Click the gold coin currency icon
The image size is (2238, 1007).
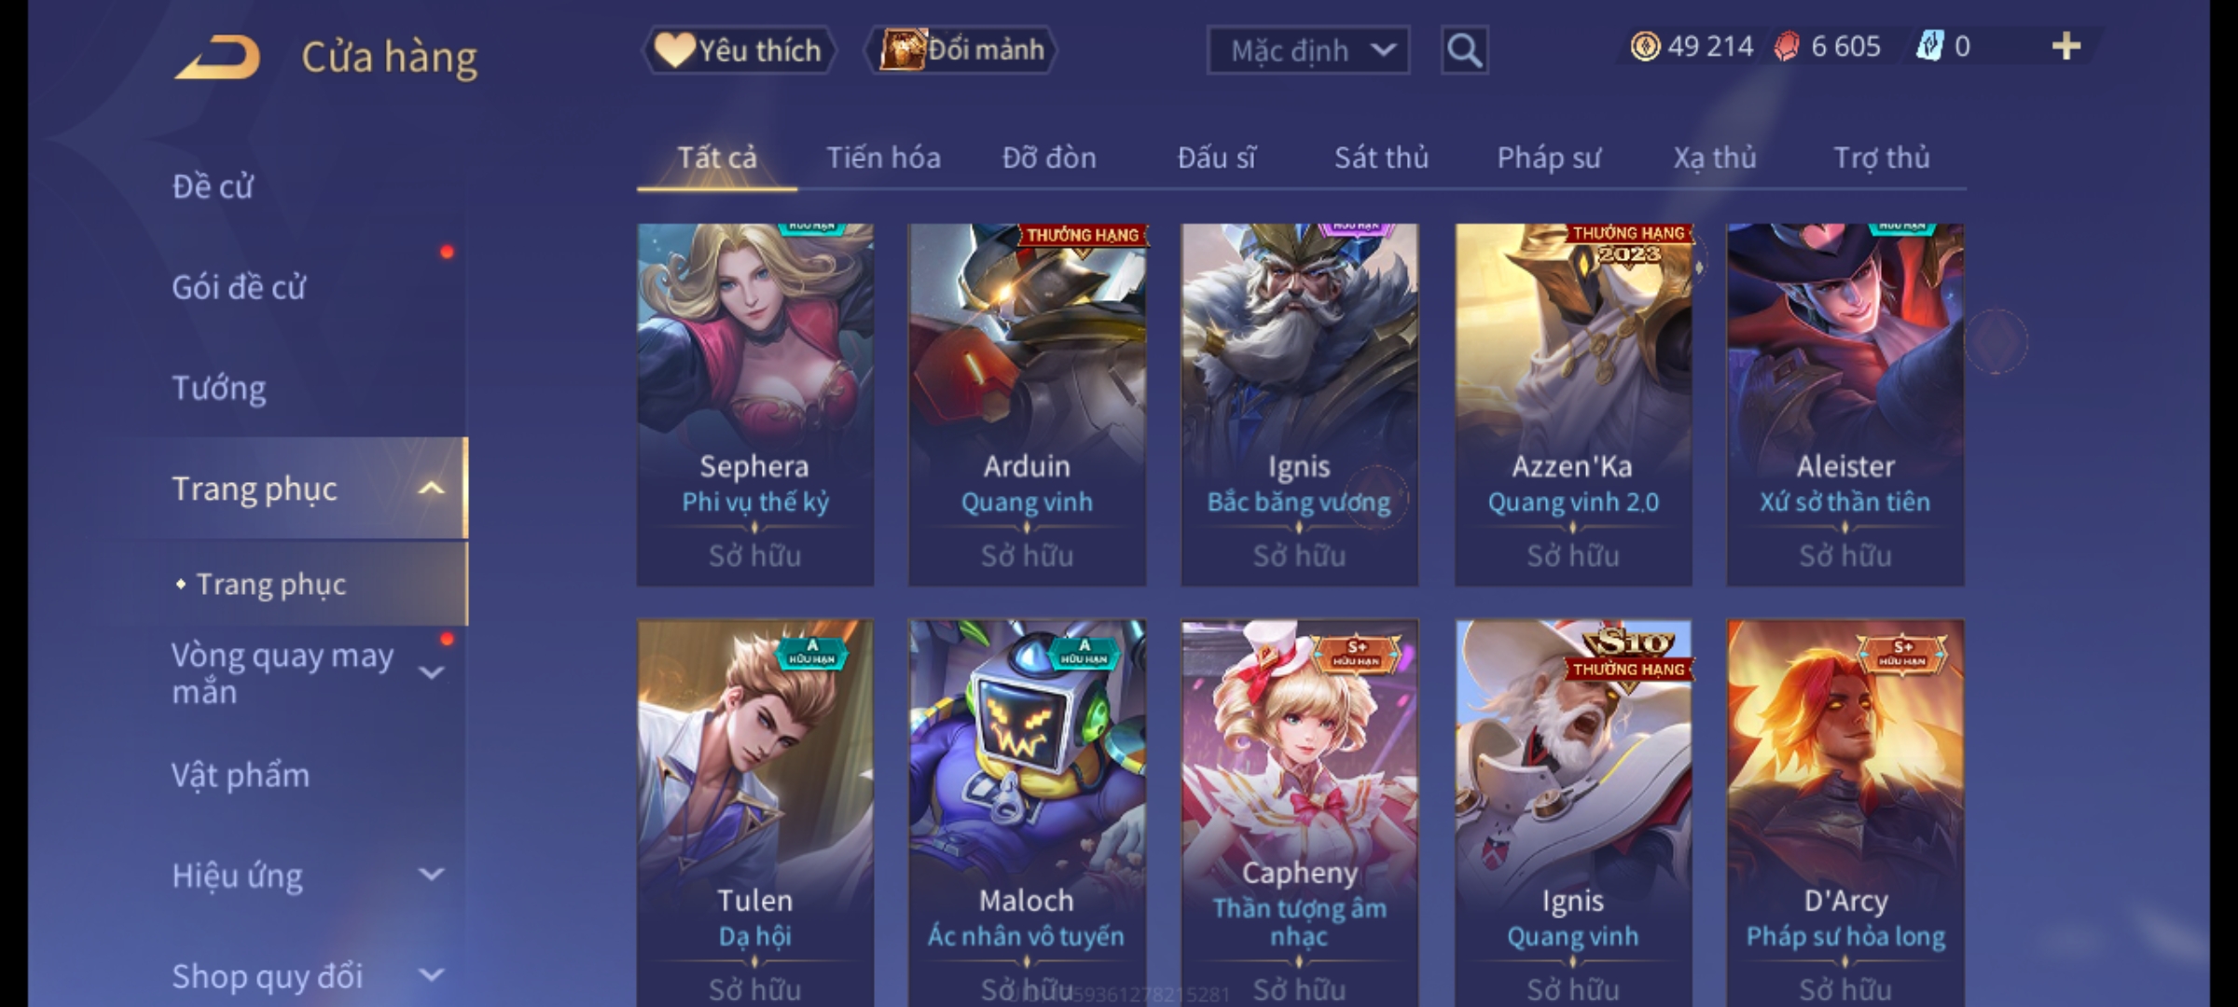(1645, 47)
